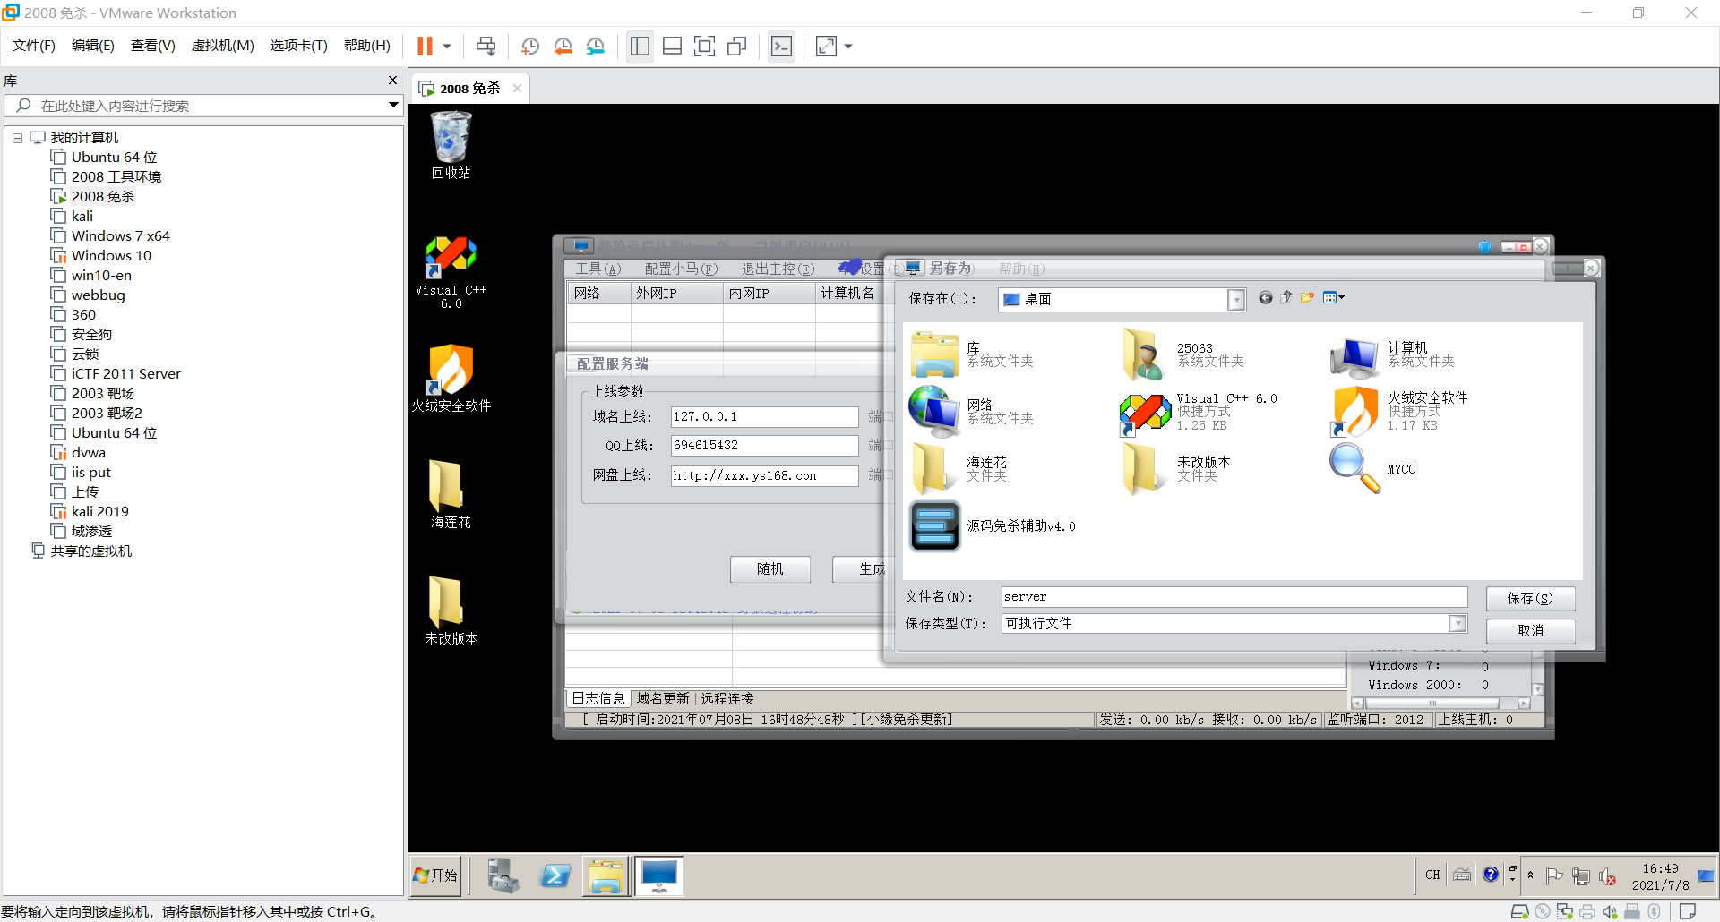Click the 保存(S) button
This screenshot has height=922, width=1720.
point(1530,598)
